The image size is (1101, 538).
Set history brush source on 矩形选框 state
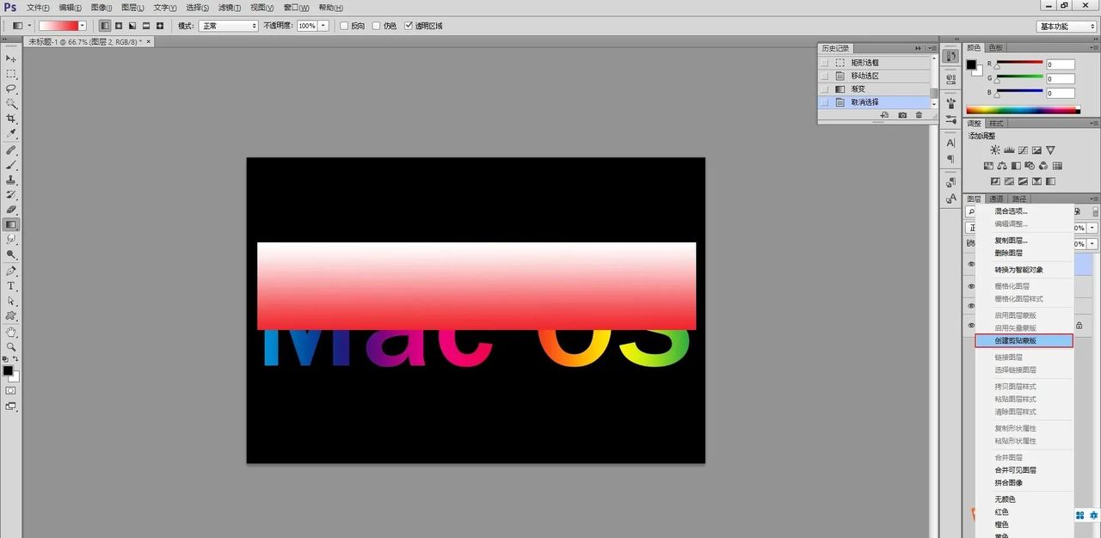pos(826,63)
